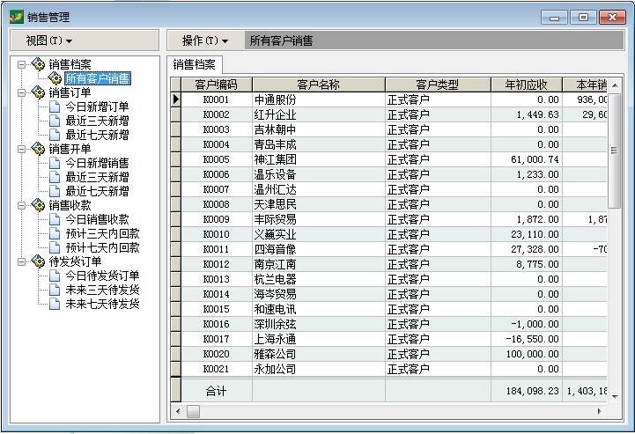Open 今日新增销售 in the tree
This screenshot has width=635, height=434.
pos(97,163)
